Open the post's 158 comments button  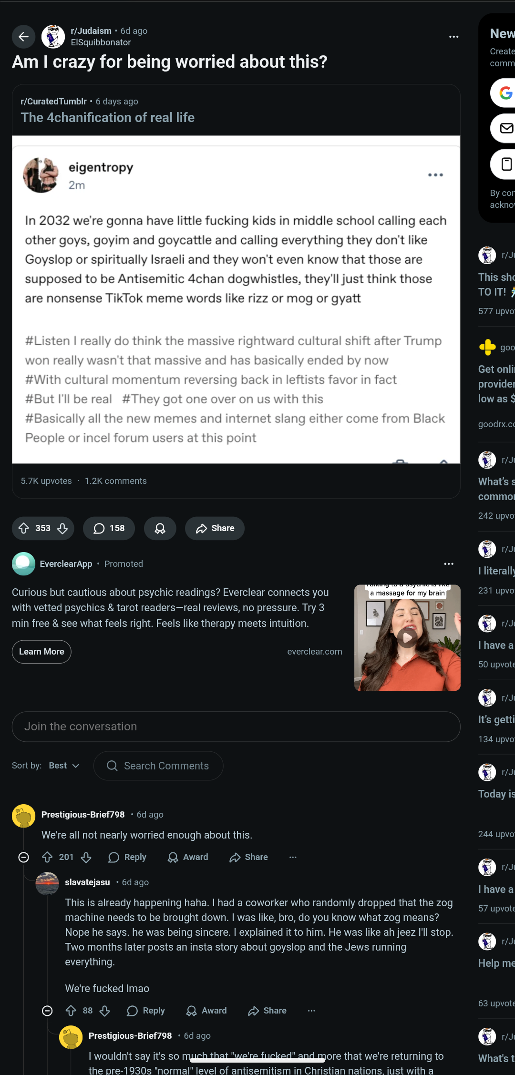tap(109, 528)
